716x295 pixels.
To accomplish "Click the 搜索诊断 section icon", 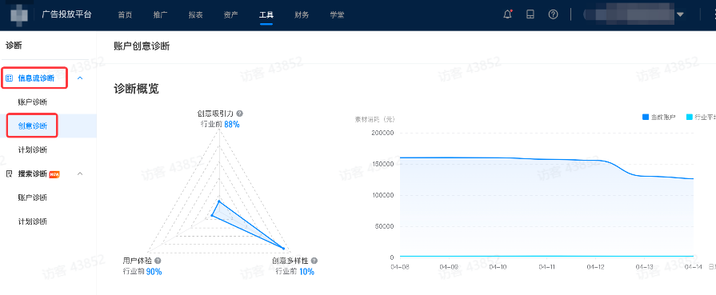I will 9,173.
